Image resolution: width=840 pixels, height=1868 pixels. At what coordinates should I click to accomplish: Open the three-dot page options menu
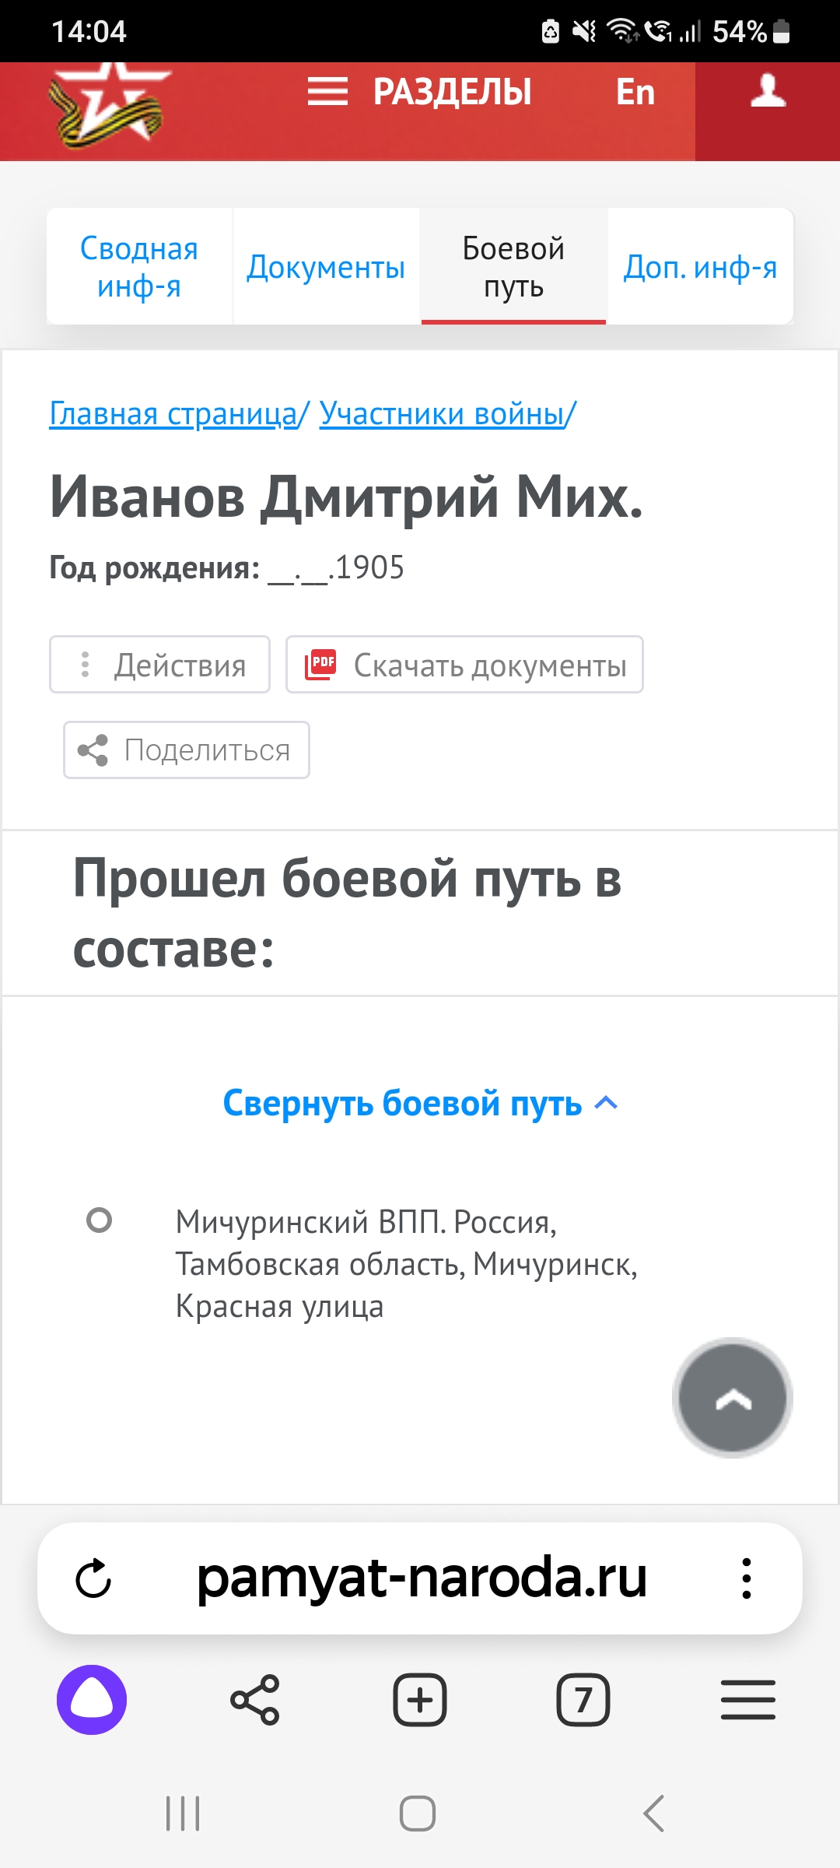tap(747, 1578)
